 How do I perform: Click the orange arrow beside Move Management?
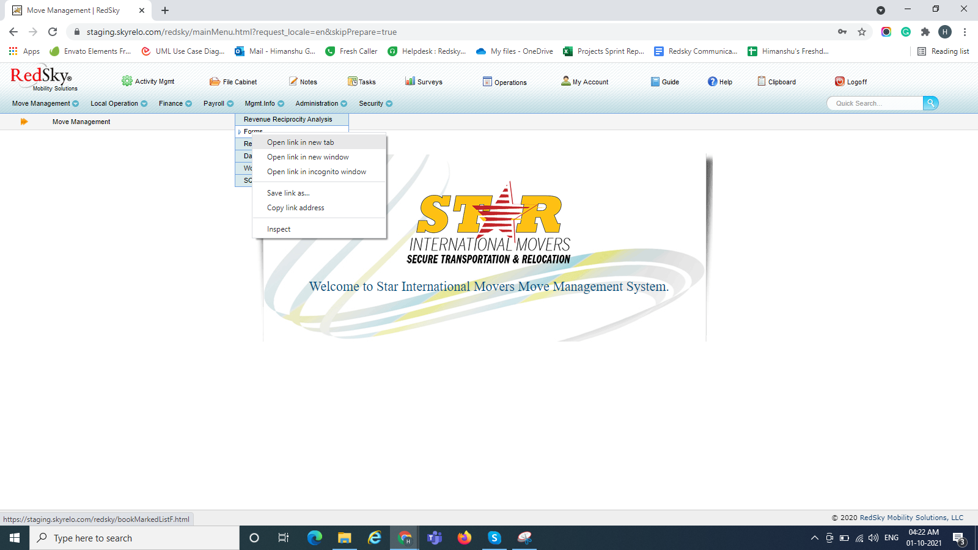point(24,122)
